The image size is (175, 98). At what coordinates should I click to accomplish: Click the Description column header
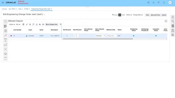click(x=54, y=30)
